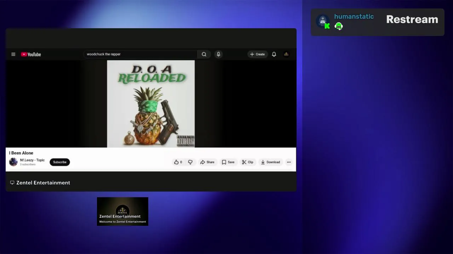
Task: Activate voice search microphone
Action: (218, 54)
